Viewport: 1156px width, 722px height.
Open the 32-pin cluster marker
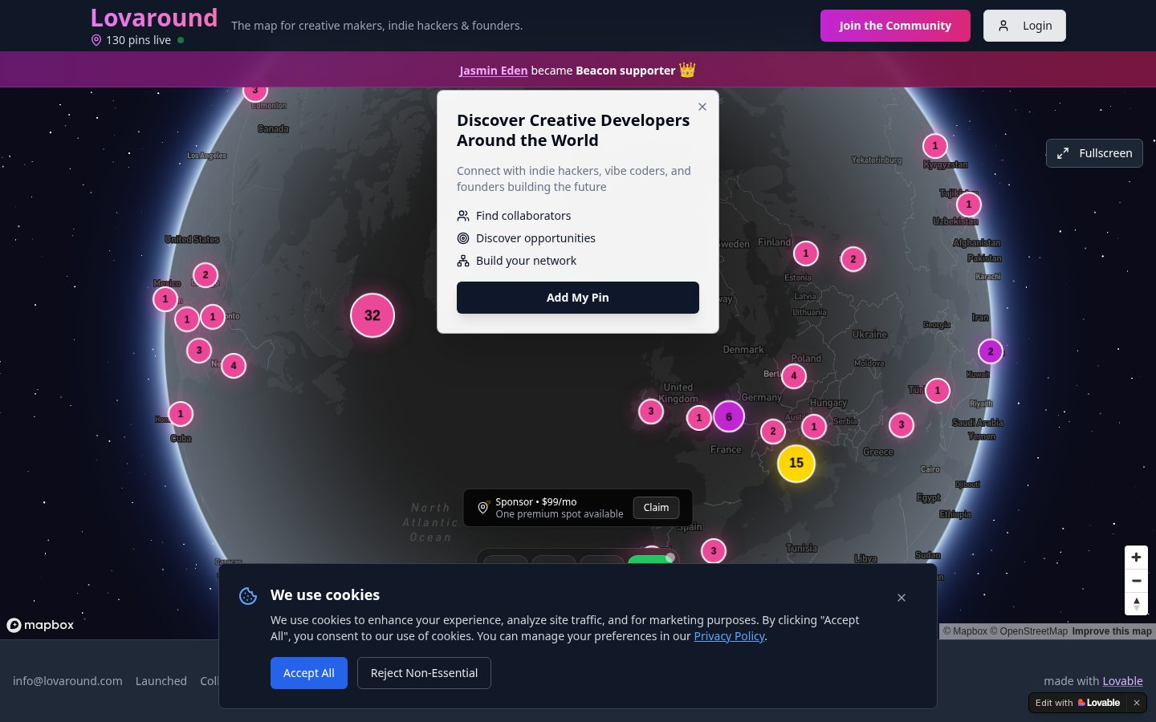(372, 315)
